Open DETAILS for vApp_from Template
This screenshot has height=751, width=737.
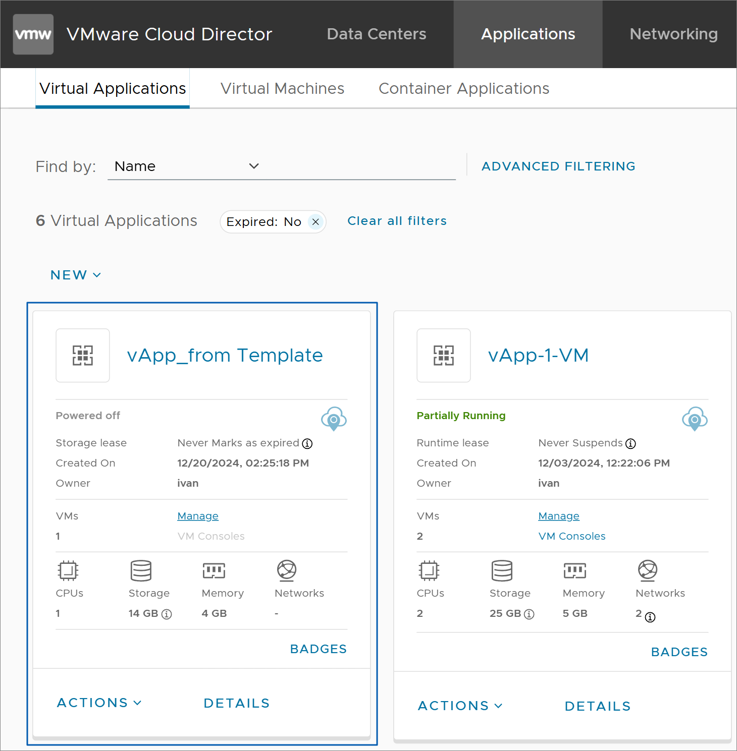[237, 704]
